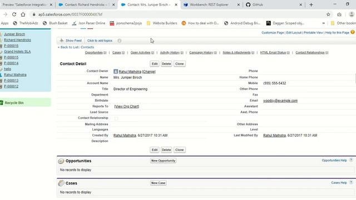Open Richard Hendricks in recent items
Screen dimensions: 356x200
point(17,40)
